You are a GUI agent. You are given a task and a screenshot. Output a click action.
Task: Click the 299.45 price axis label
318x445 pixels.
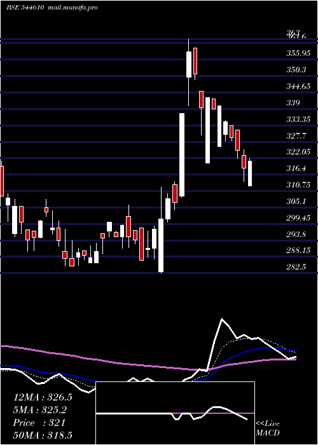click(298, 218)
